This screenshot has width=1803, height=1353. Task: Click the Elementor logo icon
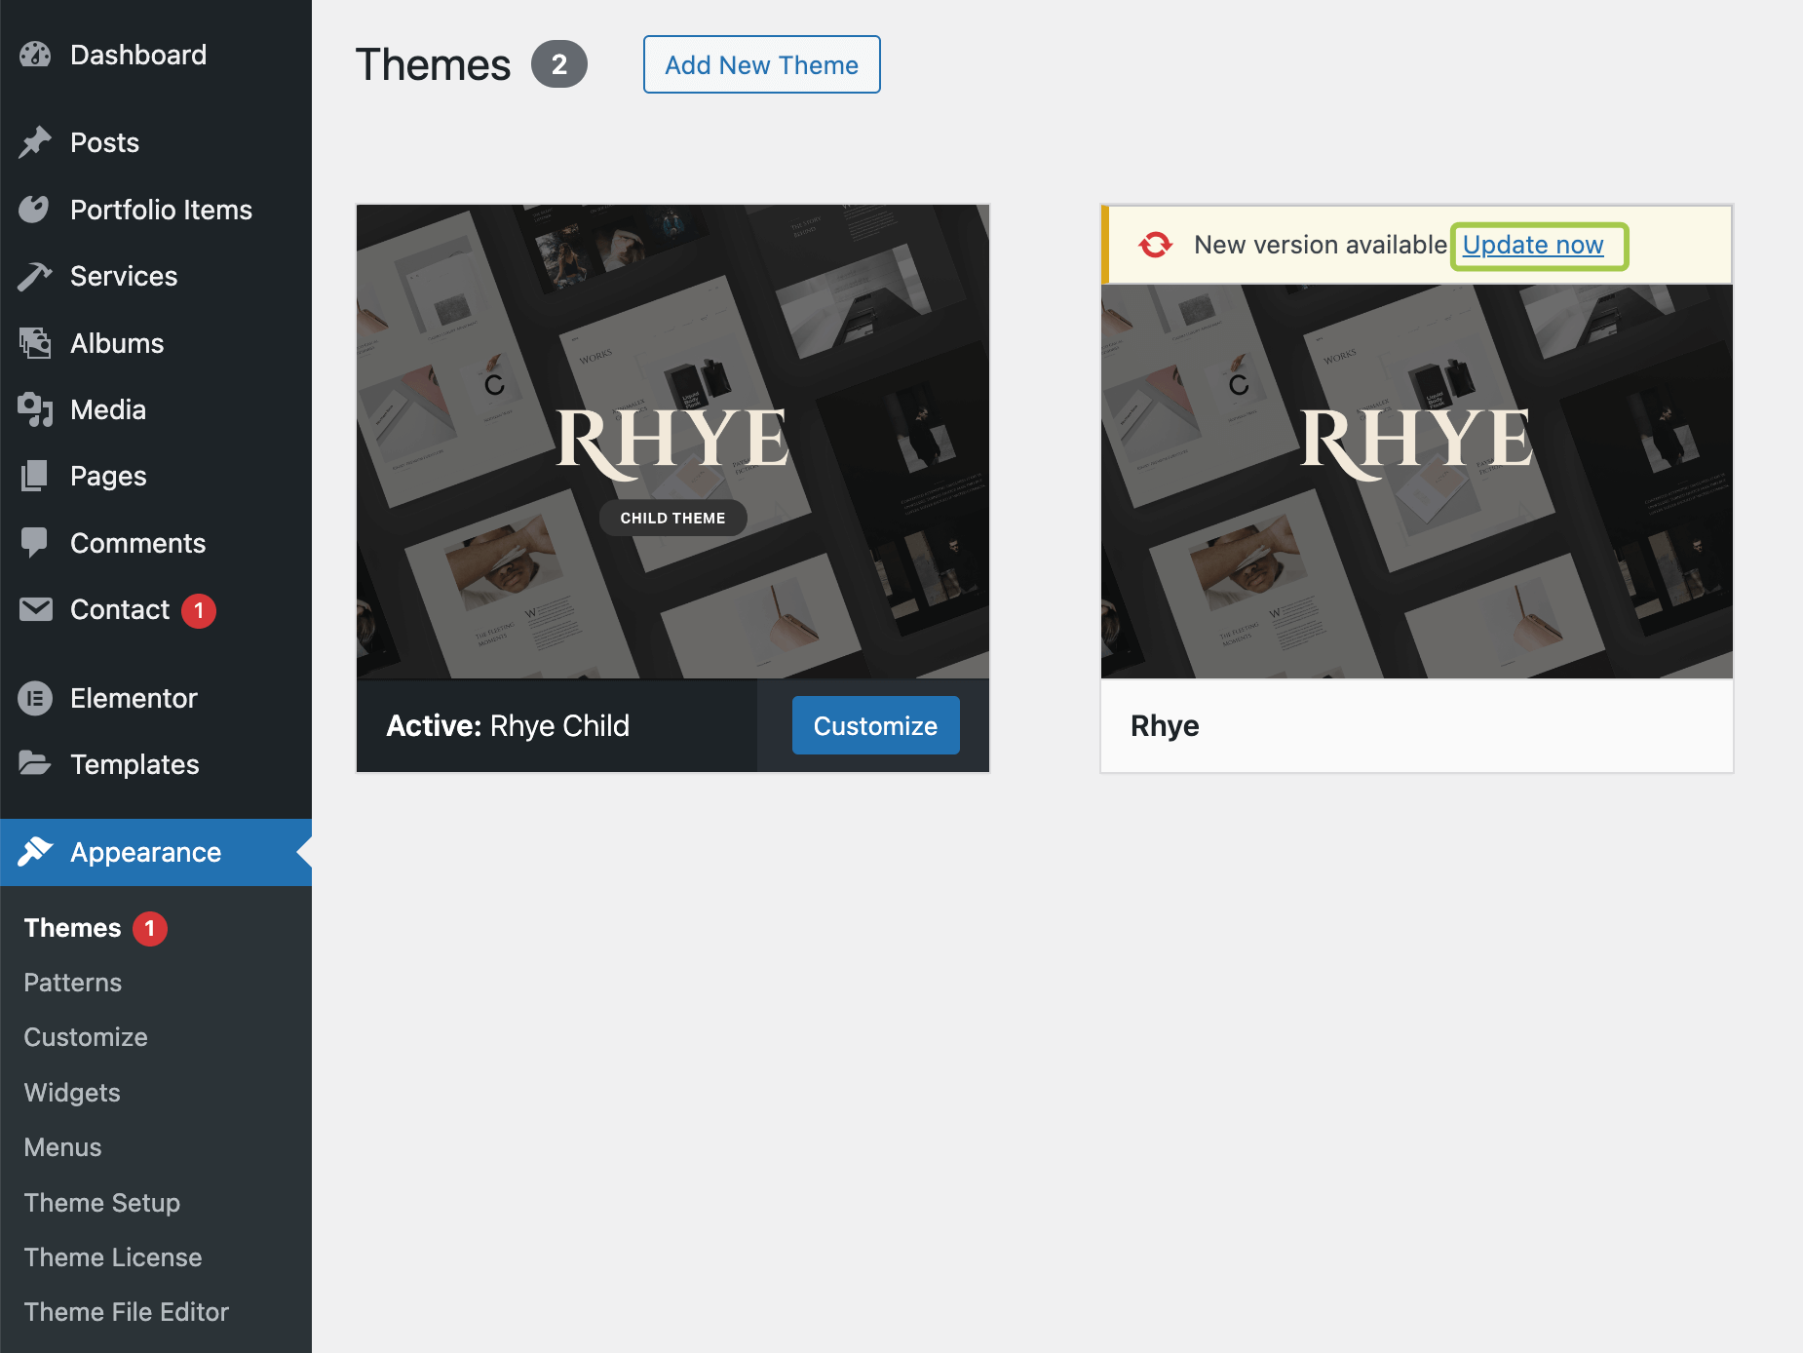[x=35, y=698]
